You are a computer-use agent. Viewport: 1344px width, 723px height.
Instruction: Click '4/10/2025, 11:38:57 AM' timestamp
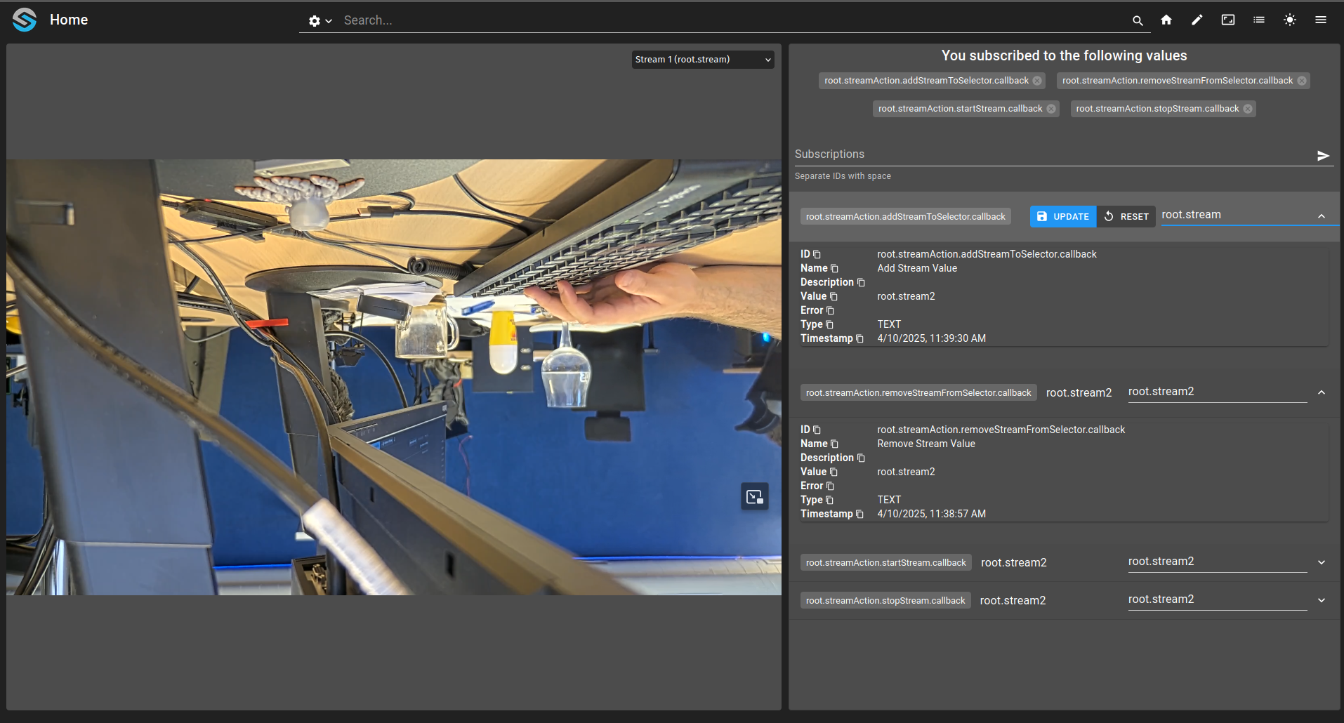click(x=931, y=514)
